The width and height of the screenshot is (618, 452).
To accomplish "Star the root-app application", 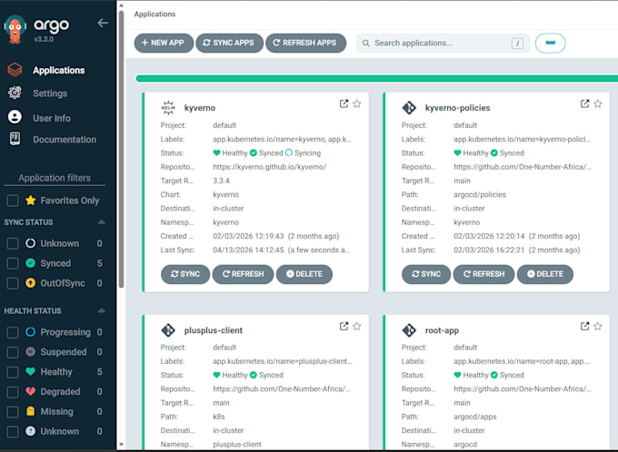I will (597, 326).
